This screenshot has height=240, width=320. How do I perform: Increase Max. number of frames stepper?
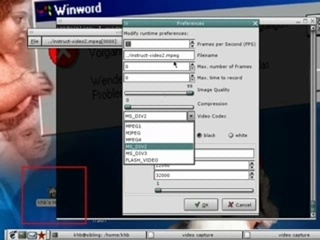(x=192, y=64)
